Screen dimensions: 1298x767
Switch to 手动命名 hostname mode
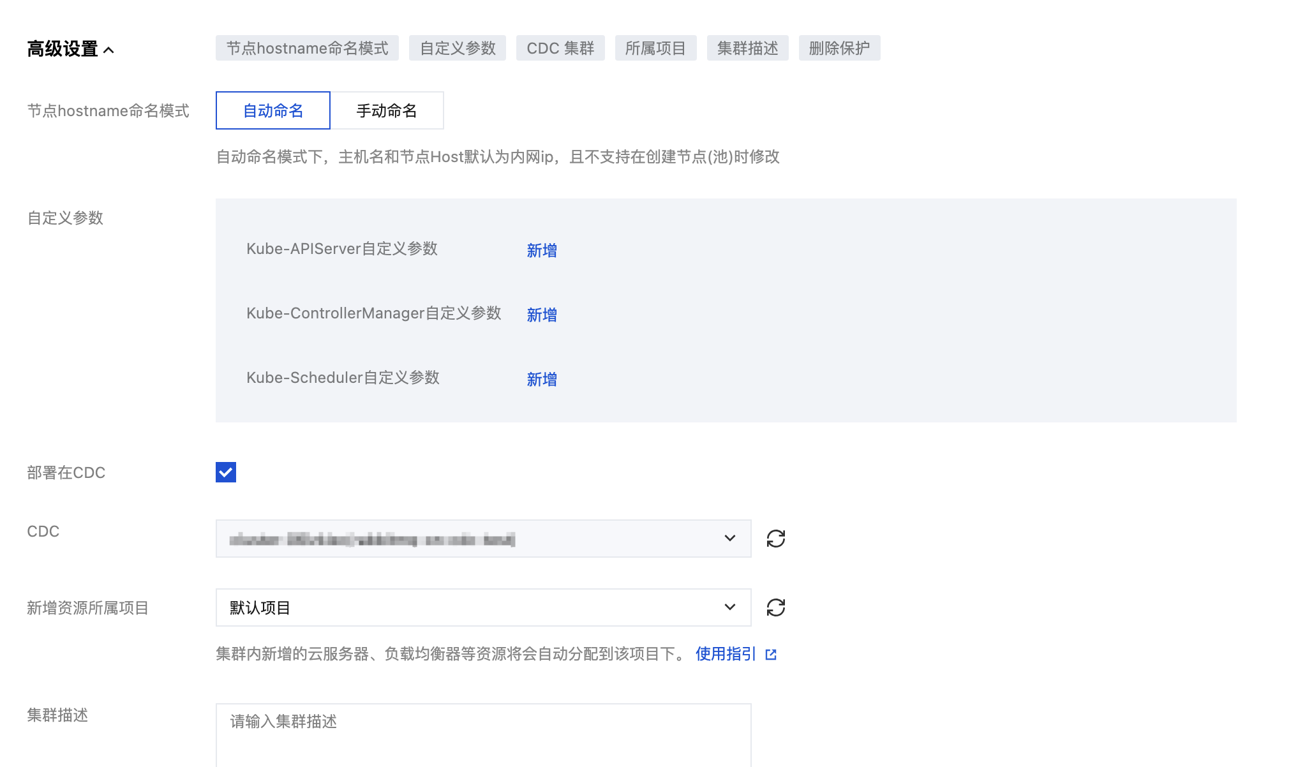pos(387,110)
